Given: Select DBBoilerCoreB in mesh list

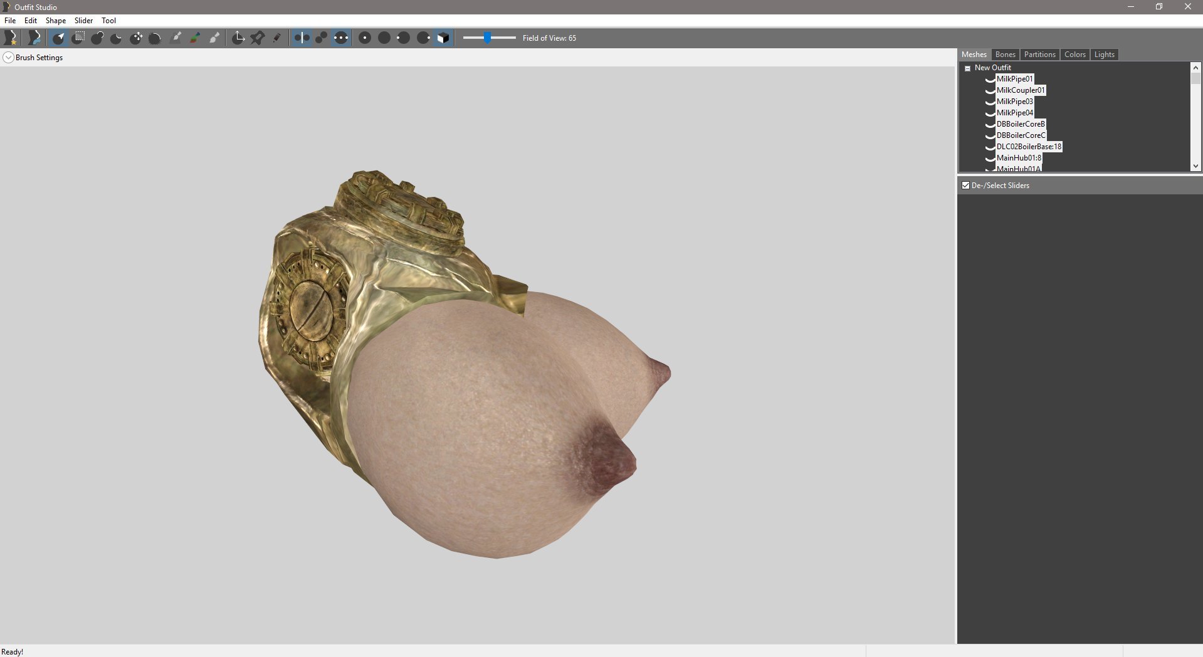Looking at the screenshot, I should coord(1021,124).
